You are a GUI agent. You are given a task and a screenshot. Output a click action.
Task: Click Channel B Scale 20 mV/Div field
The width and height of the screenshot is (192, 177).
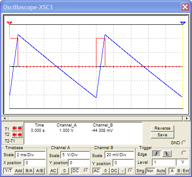coord(119,155)
